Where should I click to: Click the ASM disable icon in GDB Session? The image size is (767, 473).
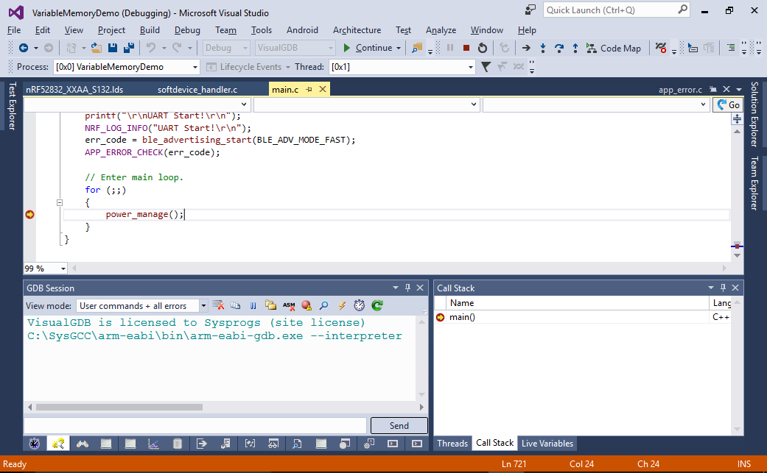point(289,305)
